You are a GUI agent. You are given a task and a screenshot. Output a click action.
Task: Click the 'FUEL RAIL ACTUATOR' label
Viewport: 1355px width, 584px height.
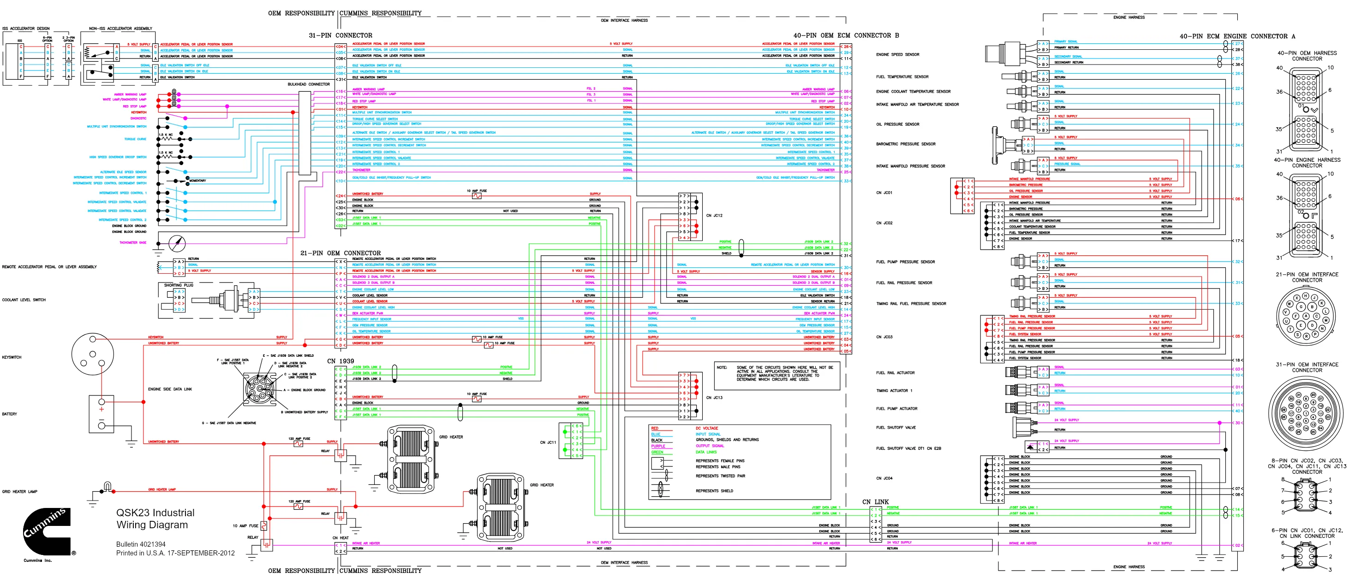895,373
